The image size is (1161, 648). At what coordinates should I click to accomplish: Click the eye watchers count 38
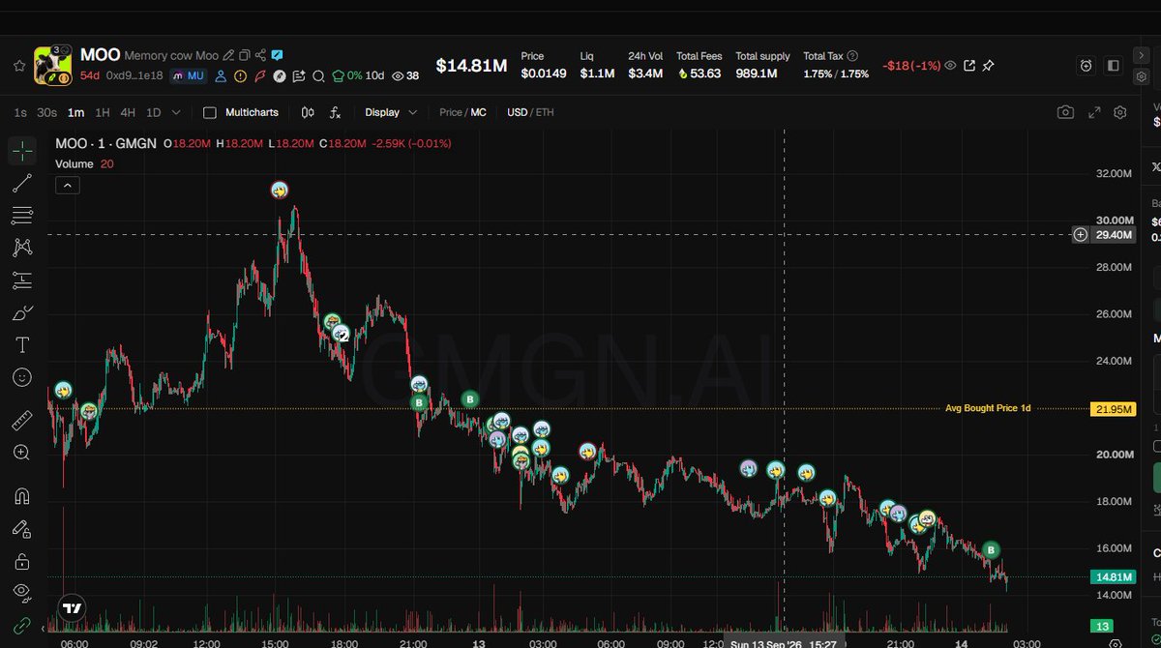[x=405, y=75]
